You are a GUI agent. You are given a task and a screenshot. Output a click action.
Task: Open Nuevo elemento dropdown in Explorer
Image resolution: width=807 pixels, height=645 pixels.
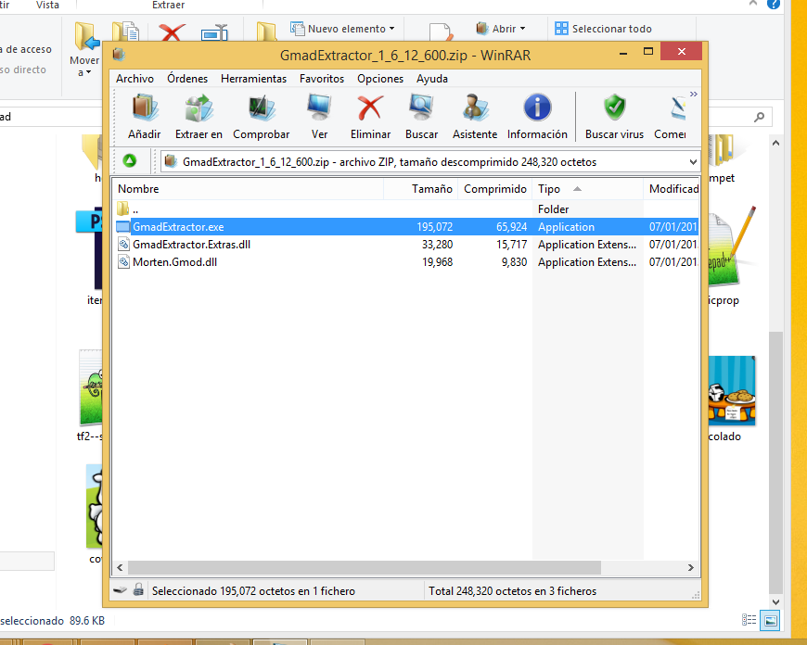coord(343,29)
